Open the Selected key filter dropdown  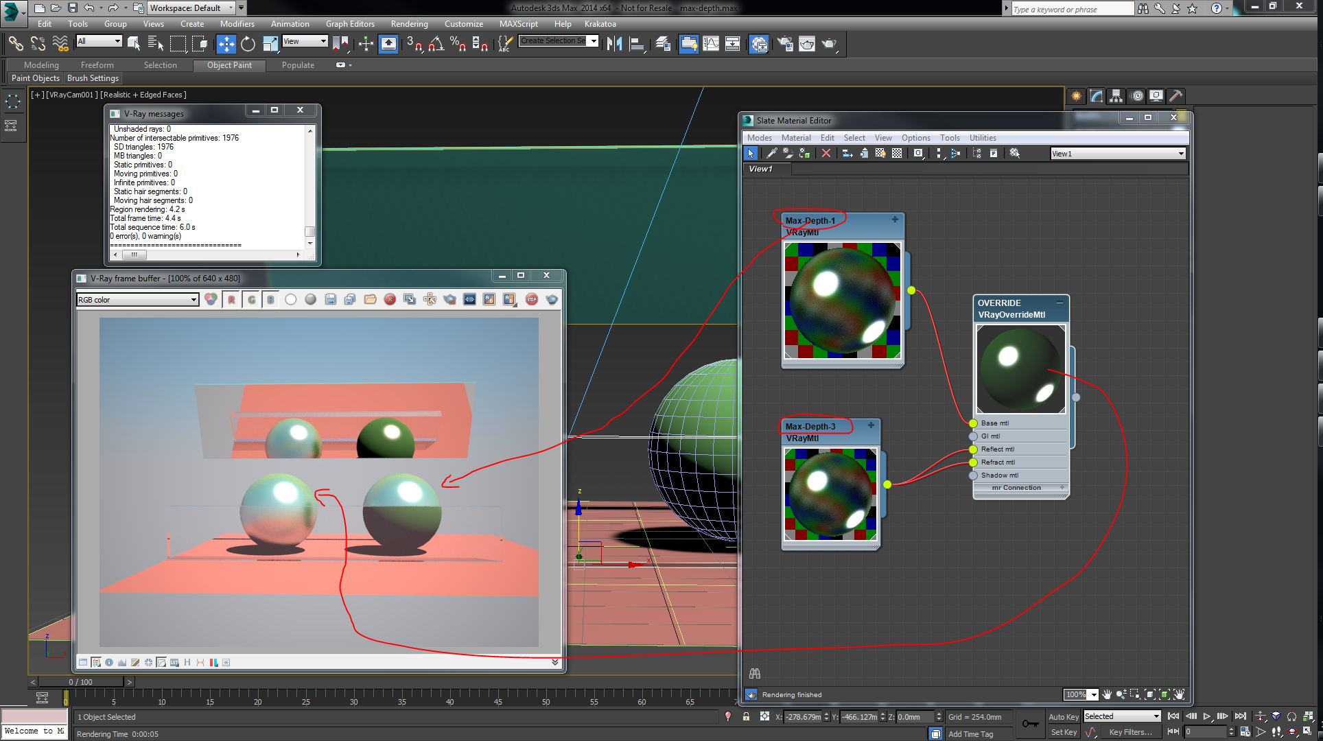coord(1121,716)
